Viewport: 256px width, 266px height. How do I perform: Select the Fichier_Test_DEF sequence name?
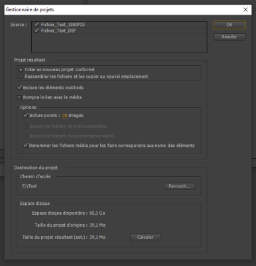58,31
